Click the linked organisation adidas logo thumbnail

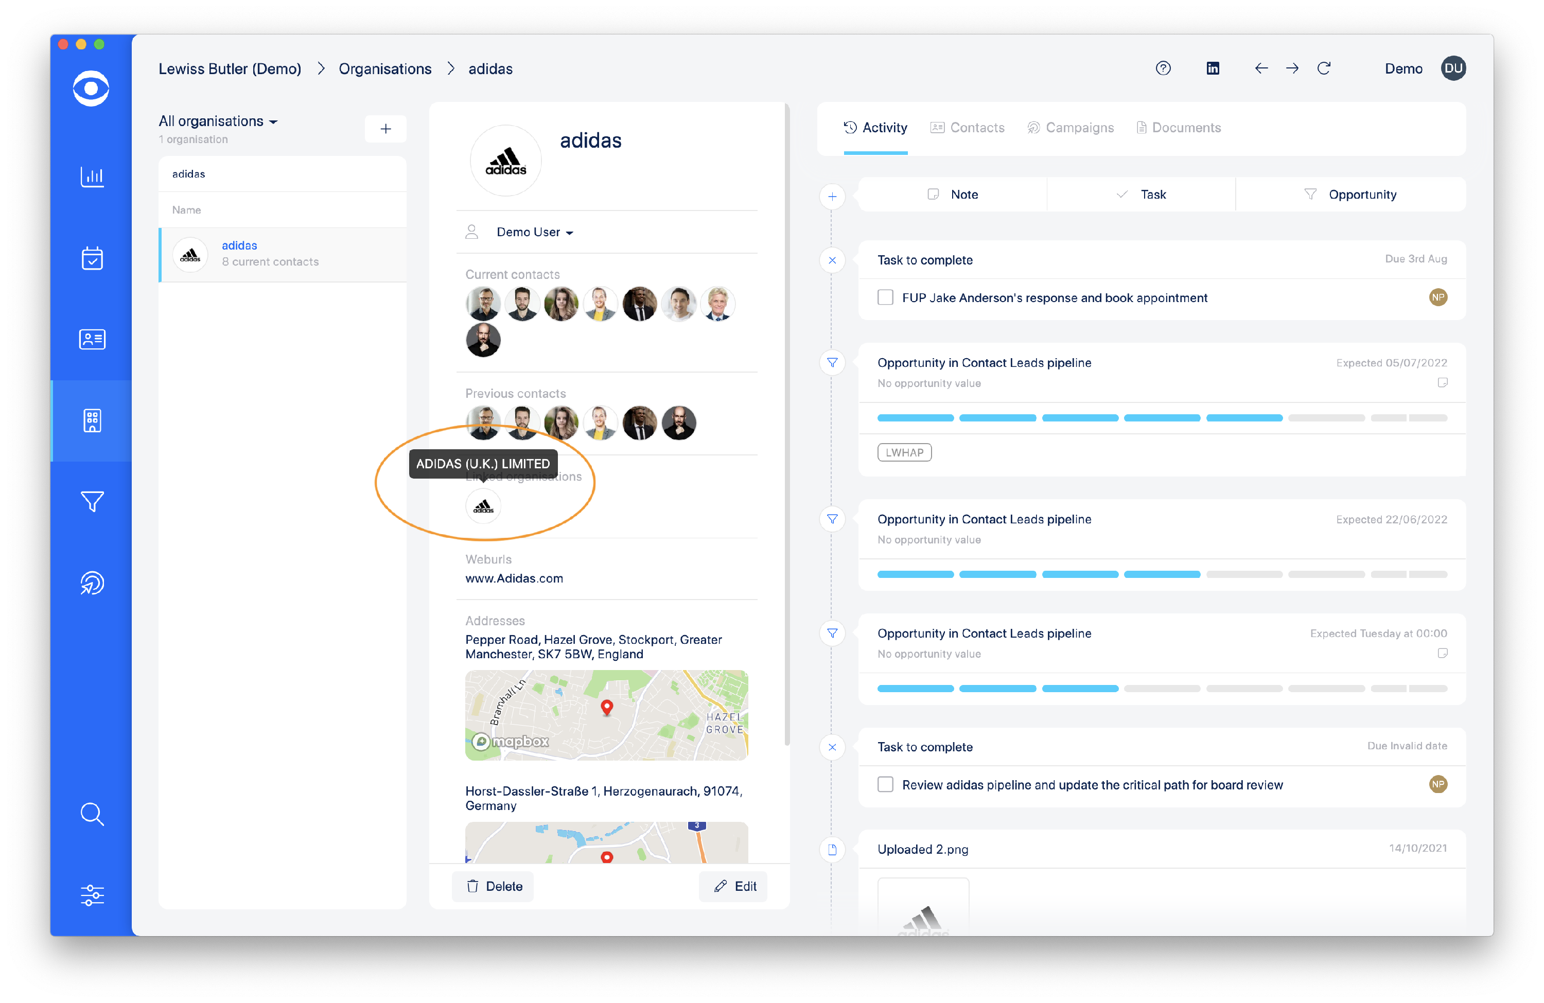click(483, 507)
